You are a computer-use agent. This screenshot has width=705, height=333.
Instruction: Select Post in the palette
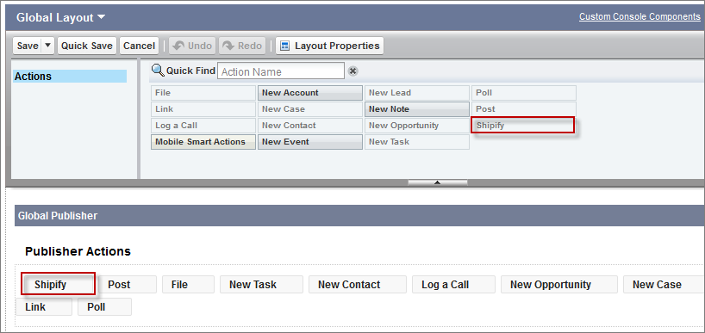pos(524,109)
